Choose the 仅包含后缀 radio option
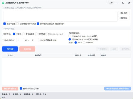 point(23,34)
